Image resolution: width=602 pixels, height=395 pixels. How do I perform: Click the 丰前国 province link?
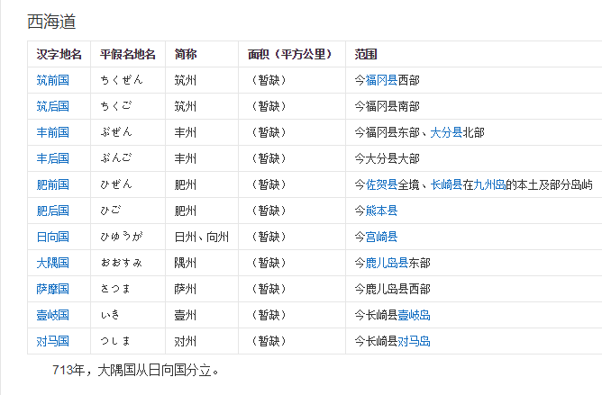click(52, 132)
